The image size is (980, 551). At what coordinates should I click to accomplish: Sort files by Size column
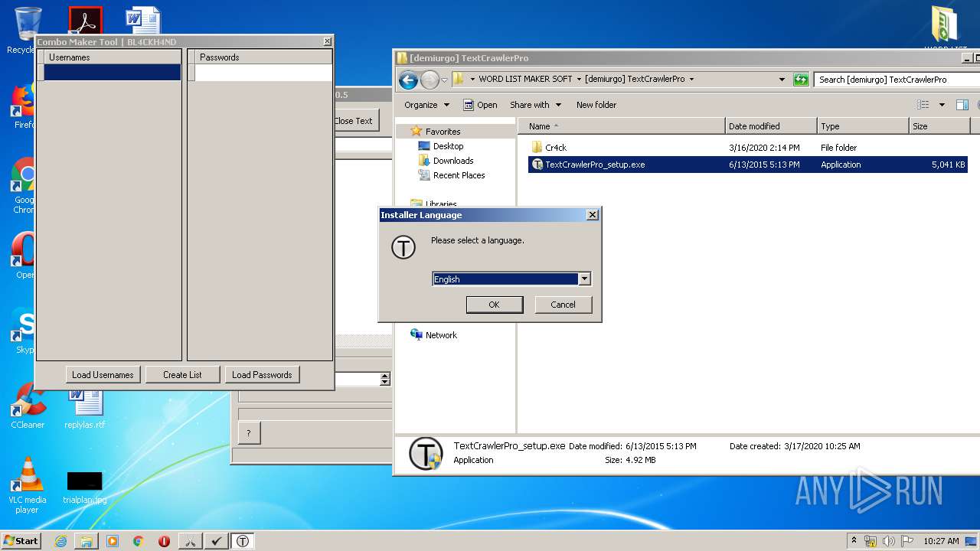point(939,126)
